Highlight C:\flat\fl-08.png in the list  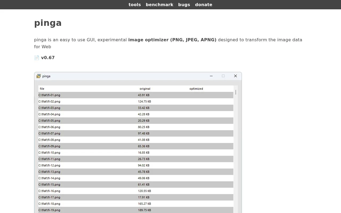136,140
